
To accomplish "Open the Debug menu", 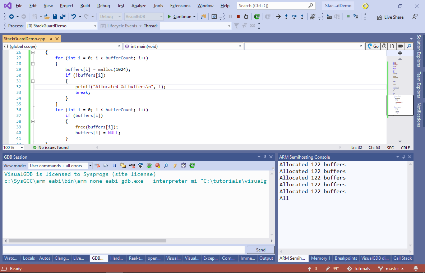I will pyautogui.click(x=103, y=6).
